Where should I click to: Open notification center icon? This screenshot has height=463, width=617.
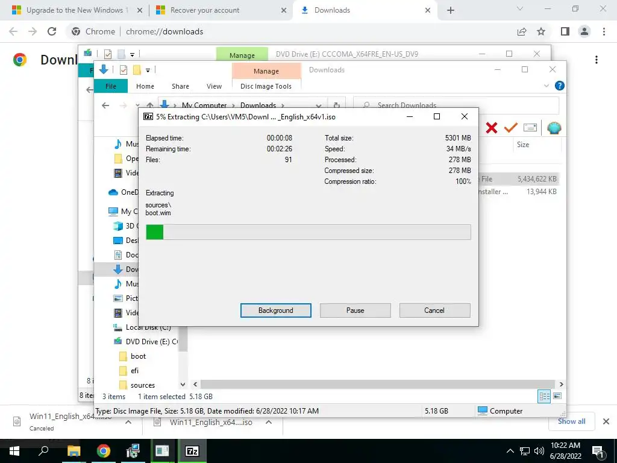tap(598, 451)
